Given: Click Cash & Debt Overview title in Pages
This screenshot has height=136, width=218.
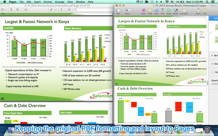Looking at the screenshot, I should click(x=135, y=88).
